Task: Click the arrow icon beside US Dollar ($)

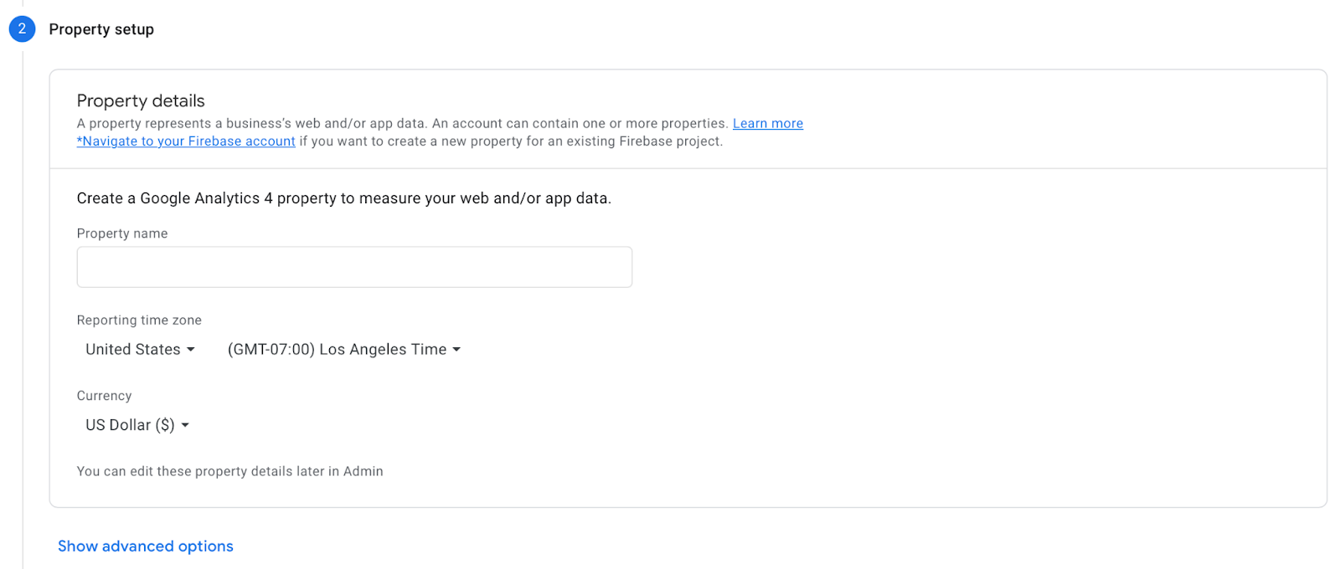Action: [x=185, y=425]
